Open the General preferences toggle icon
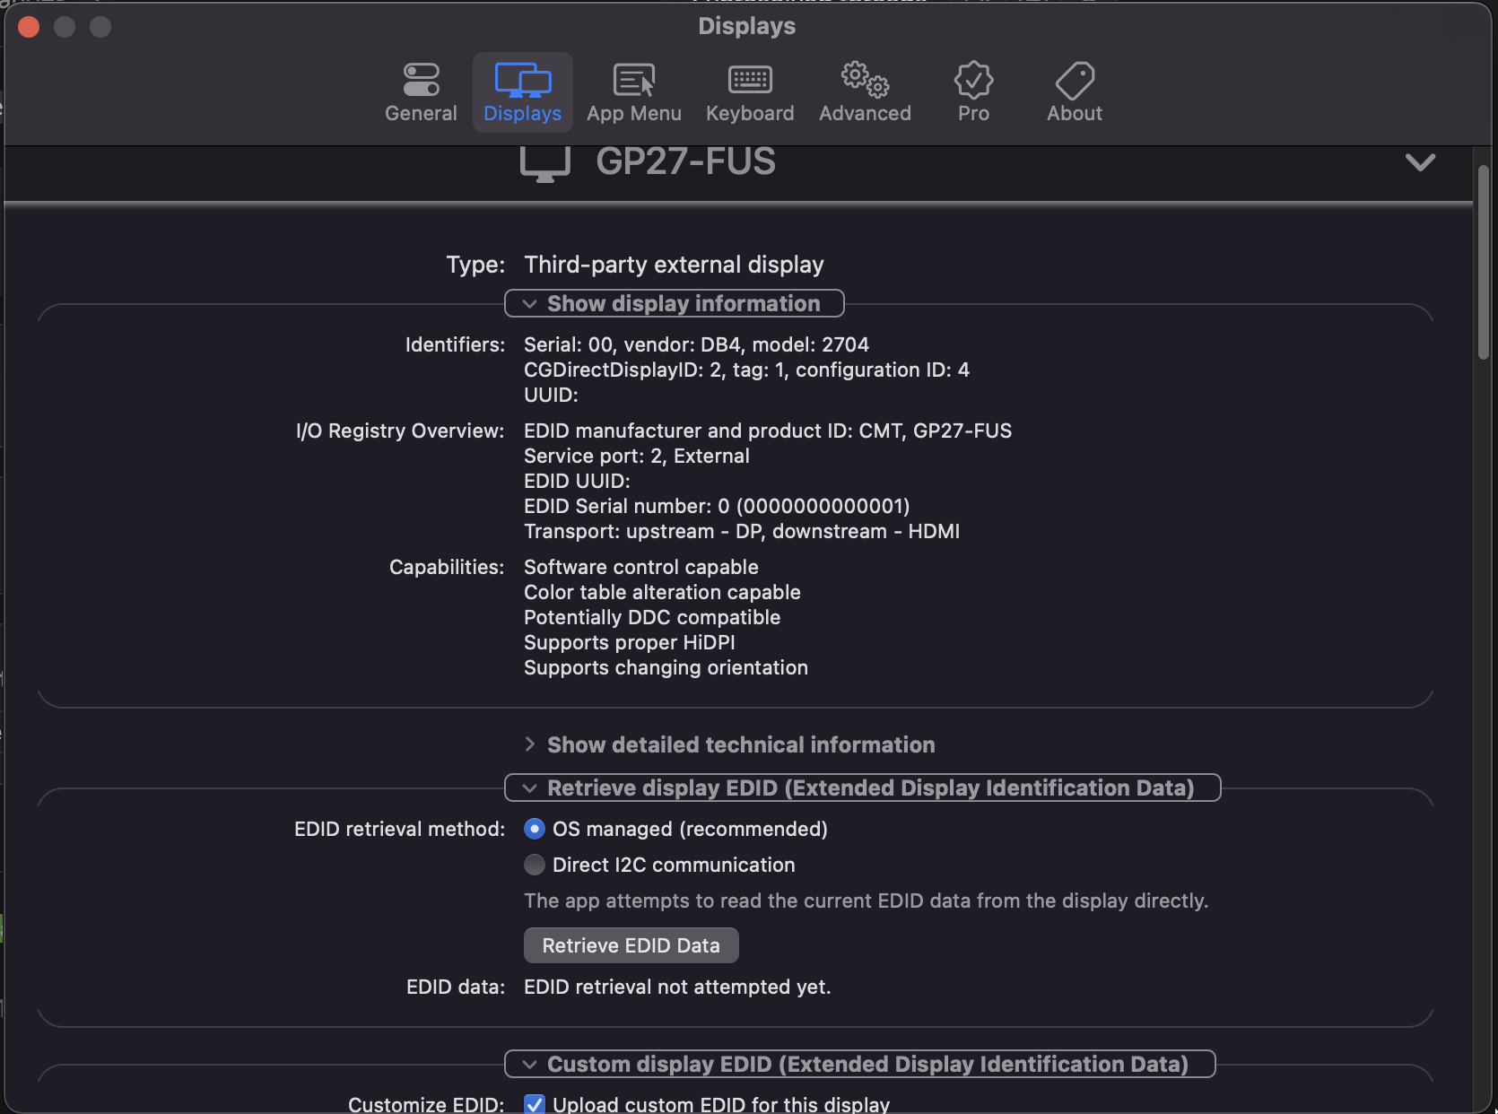The image size is (1498, 1114). coord(421,80)
